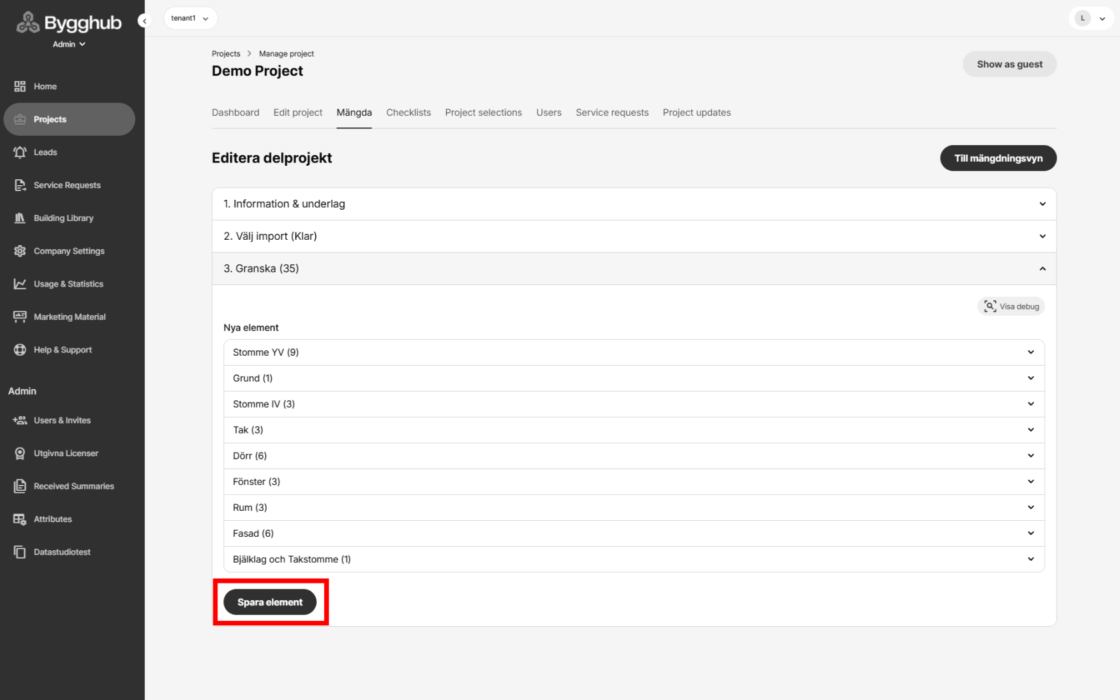Switch to the Checklists tab

coord(408,113)
